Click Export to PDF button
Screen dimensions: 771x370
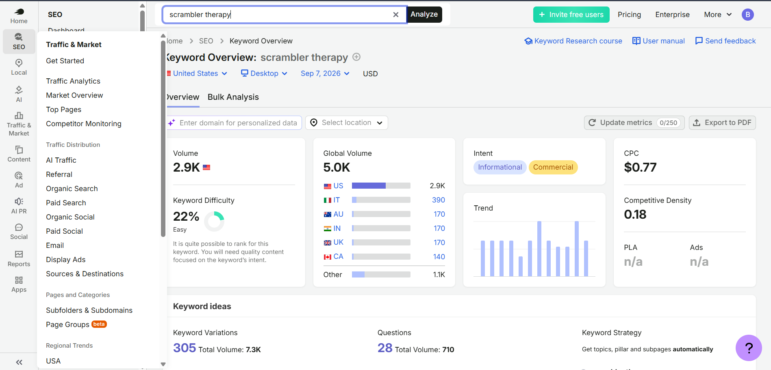click(x=722, y=123)
